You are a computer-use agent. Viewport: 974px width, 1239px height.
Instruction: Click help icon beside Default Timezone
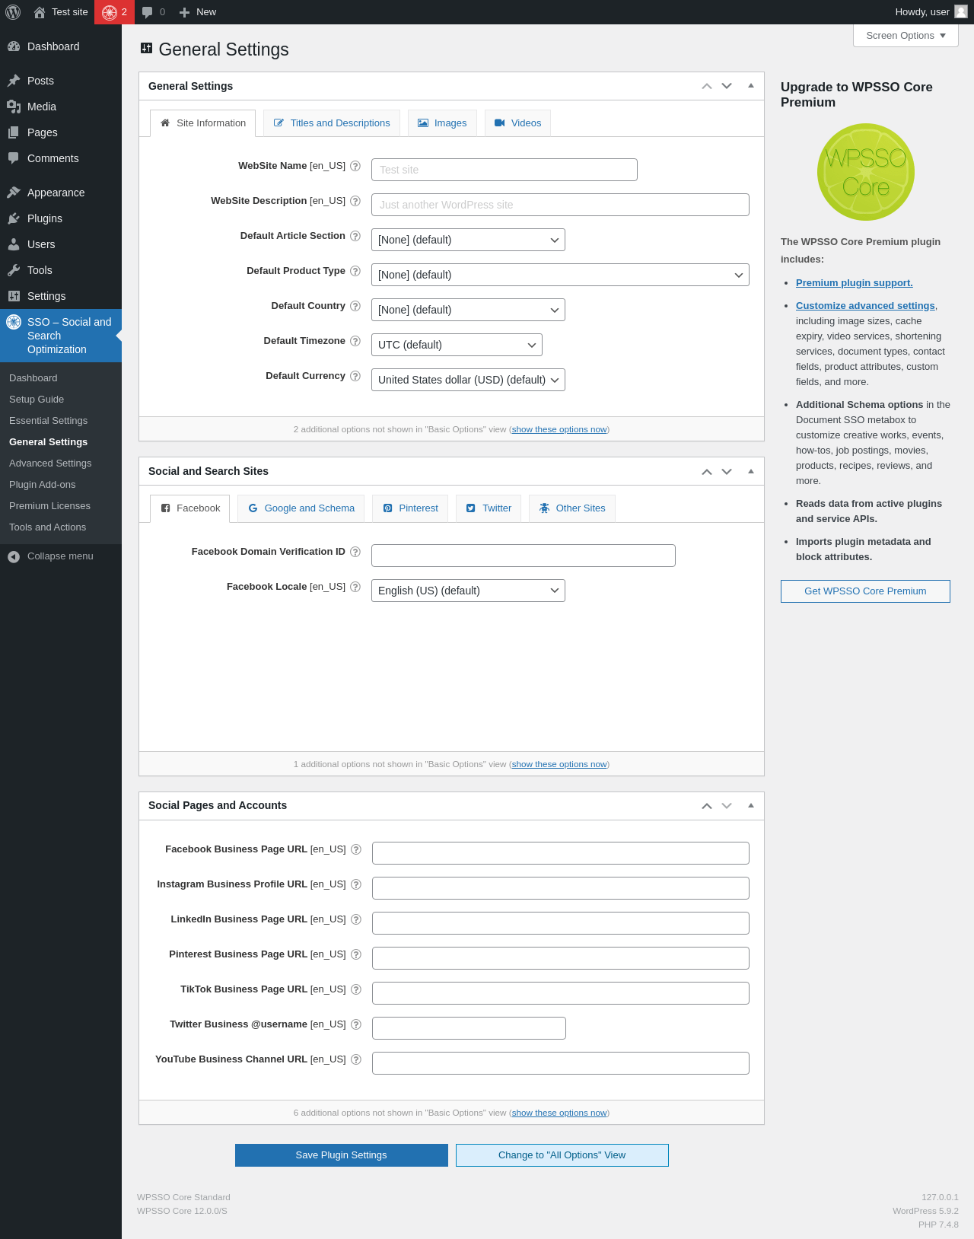click(x=355, y=341)
